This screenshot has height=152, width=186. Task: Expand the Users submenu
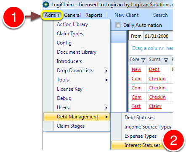[77, 107]
